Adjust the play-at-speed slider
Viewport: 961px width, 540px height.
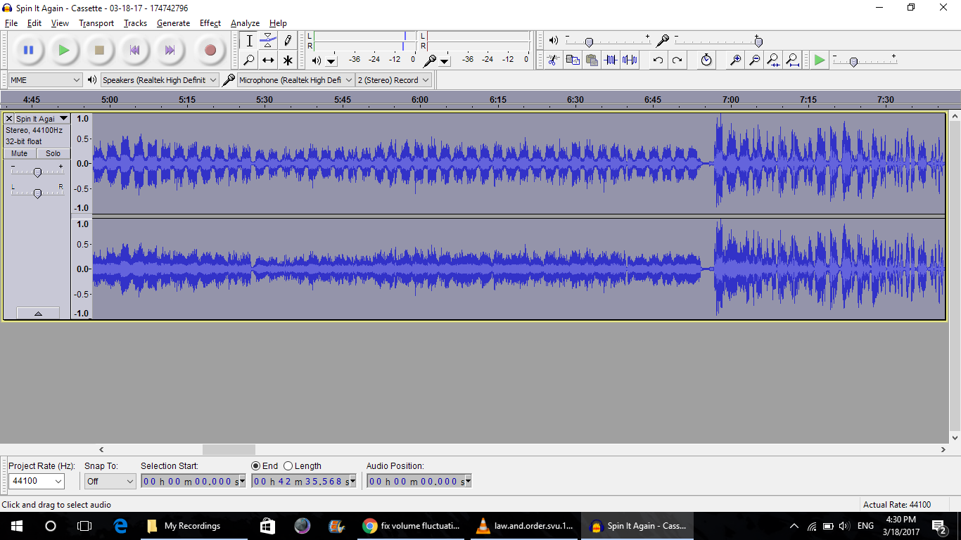[x=853, y=62]
